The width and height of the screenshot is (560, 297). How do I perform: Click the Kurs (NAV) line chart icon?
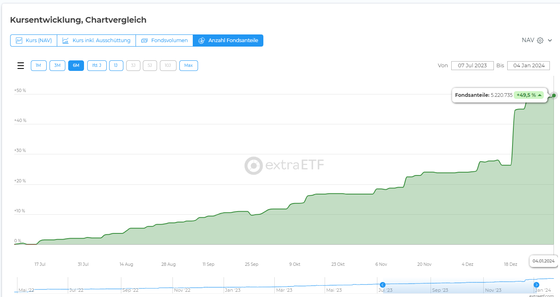pos(19,41)
